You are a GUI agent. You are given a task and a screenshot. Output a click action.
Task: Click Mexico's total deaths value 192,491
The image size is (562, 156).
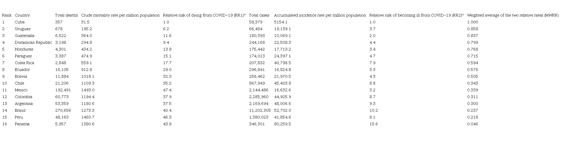point(63,90)
